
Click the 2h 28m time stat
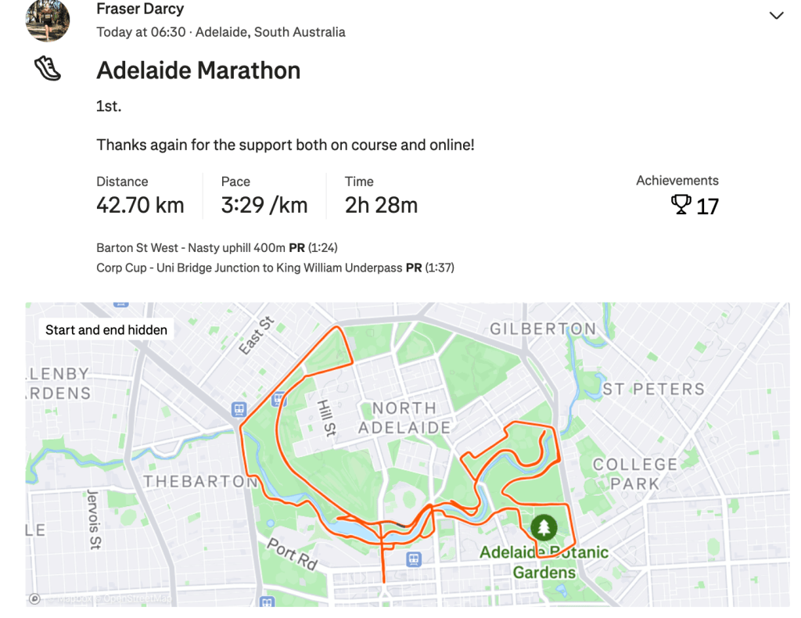(x=381, y=205)
